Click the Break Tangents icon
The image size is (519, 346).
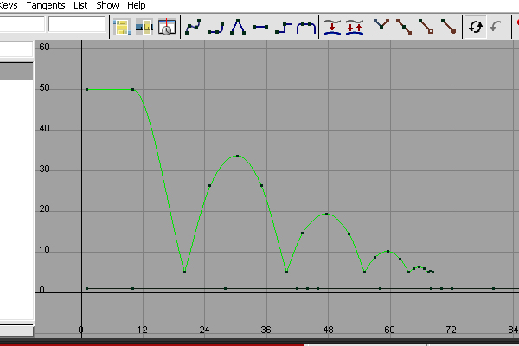click(x=381, y=24)
